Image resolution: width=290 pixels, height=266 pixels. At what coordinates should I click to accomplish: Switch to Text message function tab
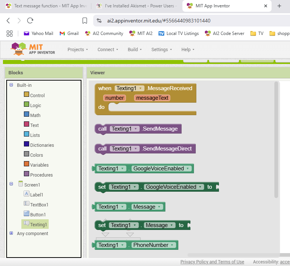point(46,6)
